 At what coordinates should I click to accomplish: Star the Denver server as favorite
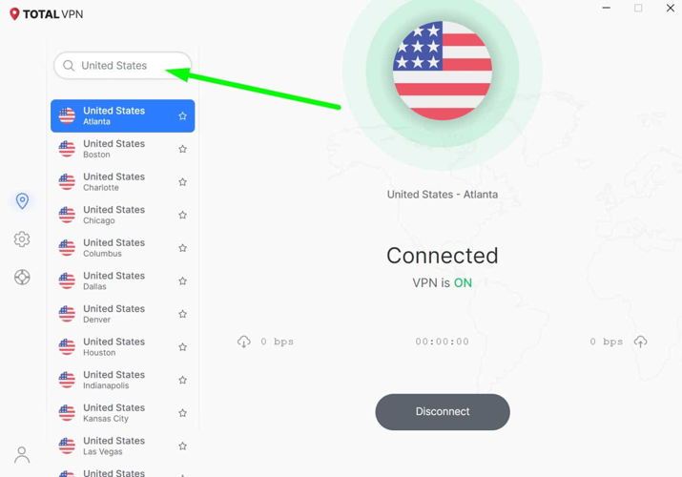click(x=183, y=314)
